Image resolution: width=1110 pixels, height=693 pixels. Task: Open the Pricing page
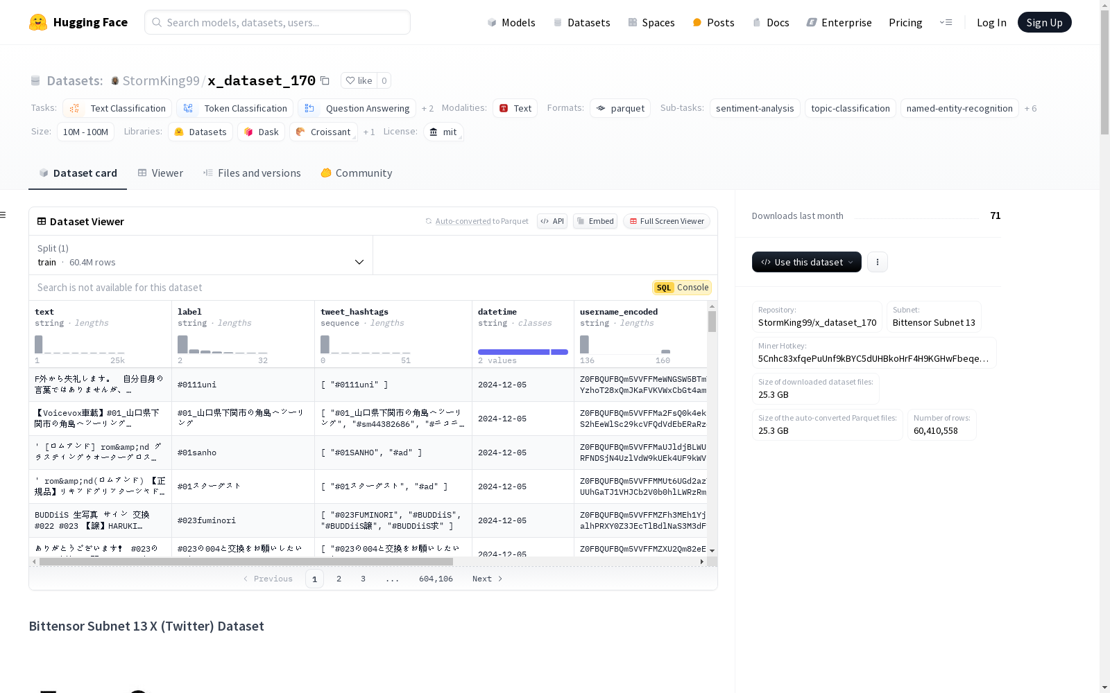tap(905, 22)
